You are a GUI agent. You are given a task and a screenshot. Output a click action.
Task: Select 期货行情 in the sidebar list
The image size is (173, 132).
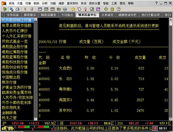pyautogui.click(x=9, y=82)
